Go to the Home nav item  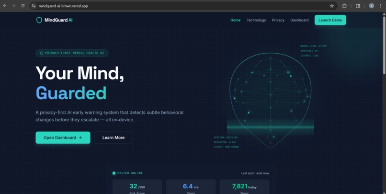235,20
